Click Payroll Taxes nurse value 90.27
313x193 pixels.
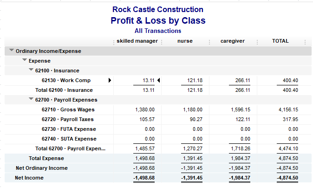tap(196, 119)
